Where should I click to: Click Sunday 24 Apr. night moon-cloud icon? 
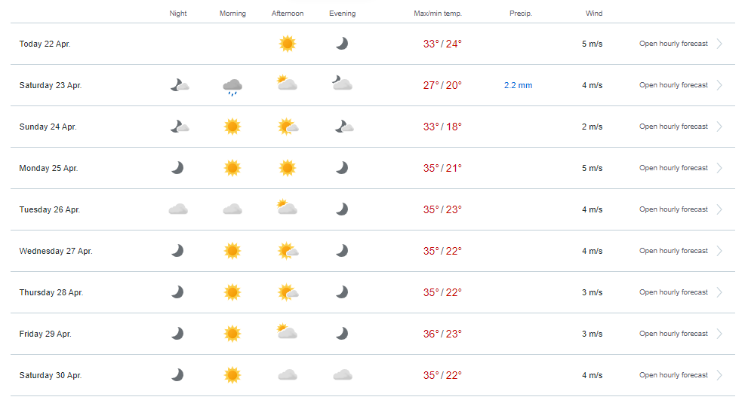180,127
